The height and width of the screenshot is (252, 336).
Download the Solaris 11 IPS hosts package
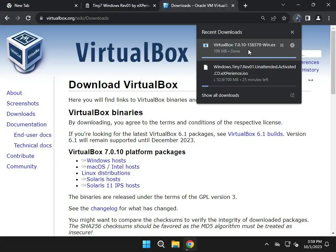(113, 185)
